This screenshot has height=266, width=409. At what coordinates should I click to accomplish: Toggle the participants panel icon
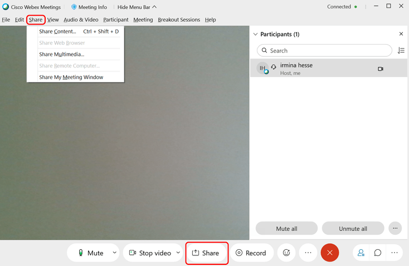361,253
